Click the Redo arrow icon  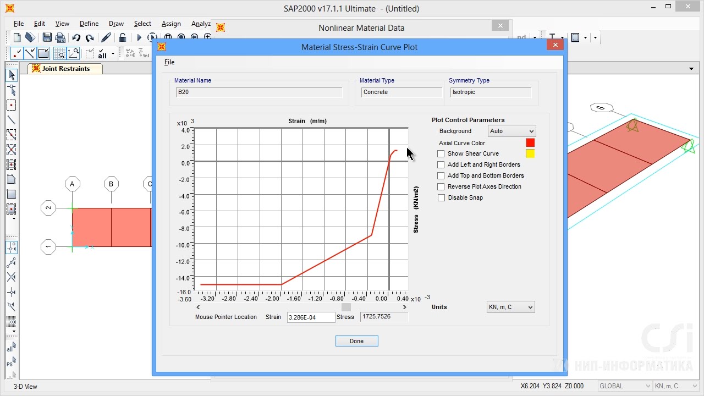[90, 37]
